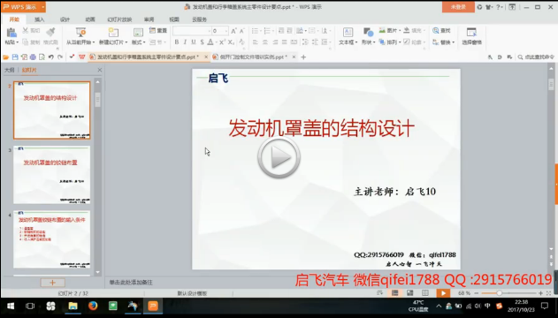Insert a Text Box from ribbon
The width and height of the screenshot is (558, 318).
pos(348,33)
